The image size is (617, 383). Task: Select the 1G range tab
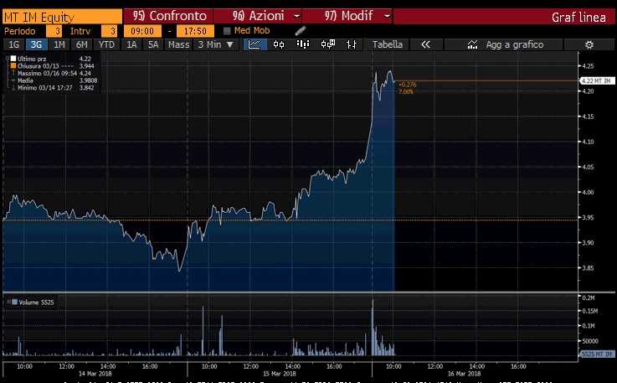(13, 44)
